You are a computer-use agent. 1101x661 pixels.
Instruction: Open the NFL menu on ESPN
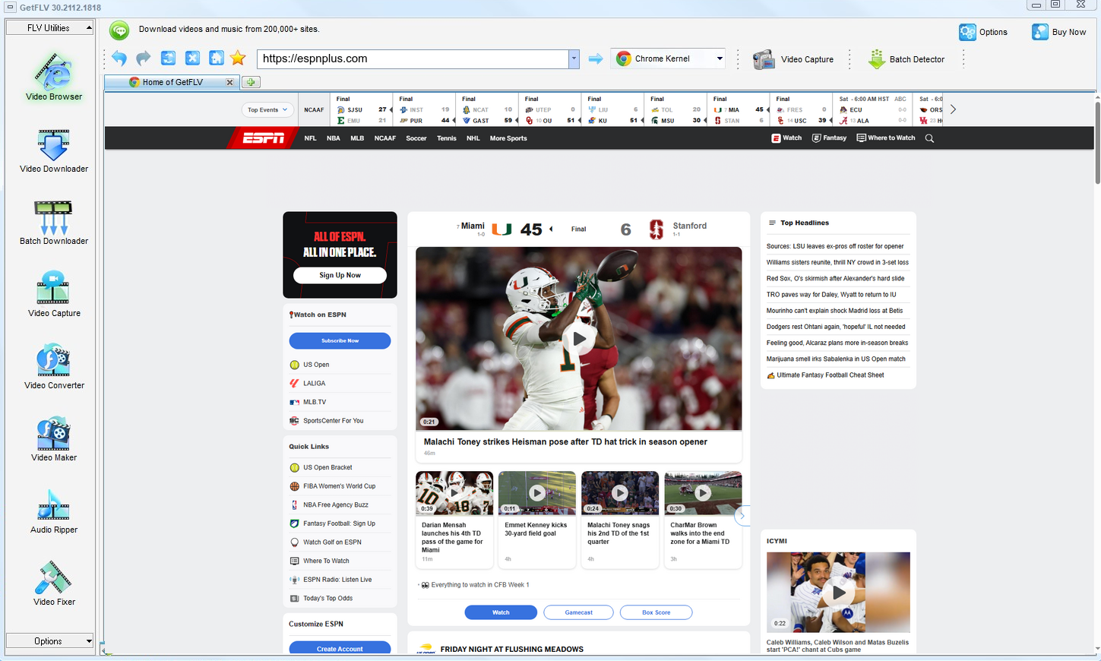310,138
